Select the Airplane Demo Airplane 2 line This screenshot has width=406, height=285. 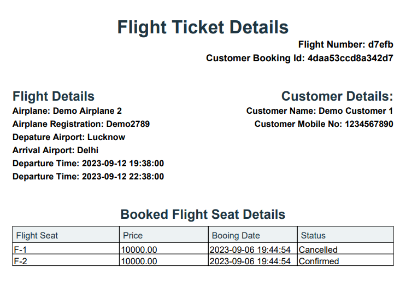click(67, 111)
